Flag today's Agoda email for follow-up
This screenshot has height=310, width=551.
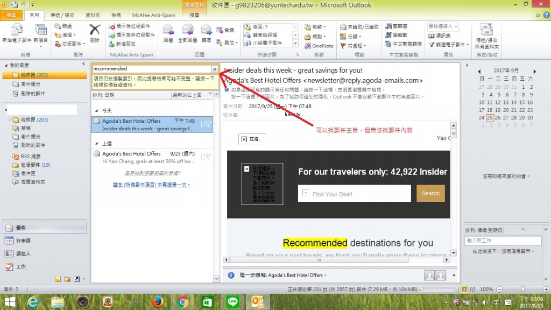tap(208, 124)
